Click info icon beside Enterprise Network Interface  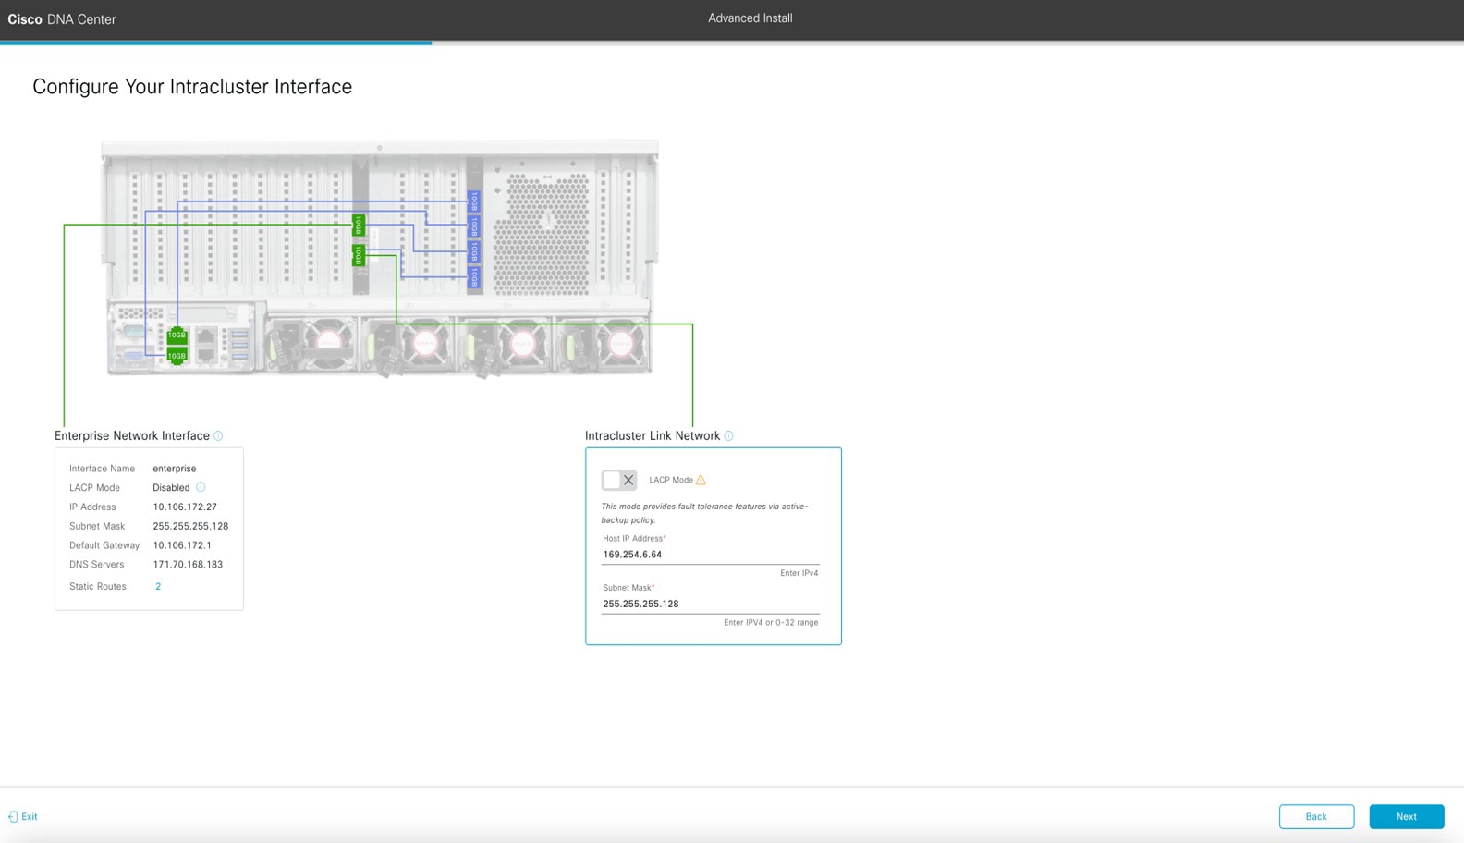pos(218,436)
